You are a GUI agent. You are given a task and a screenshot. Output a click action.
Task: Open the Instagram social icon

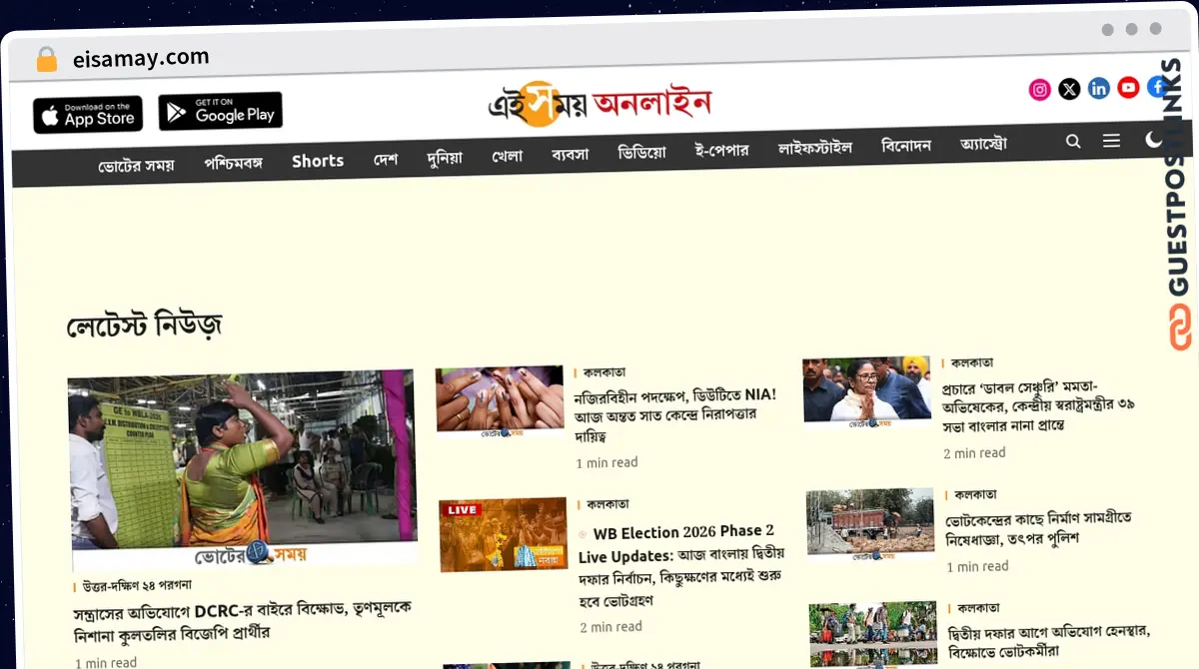pos(1039,90)
